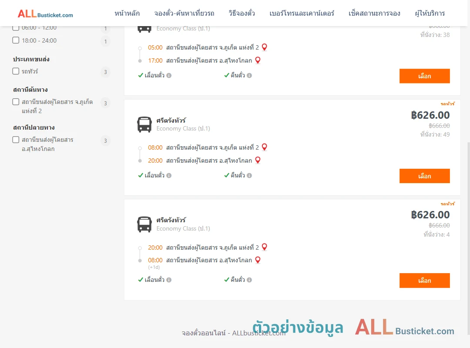Open the วิธีจองตั๋ว menu item

click(242, 13)
